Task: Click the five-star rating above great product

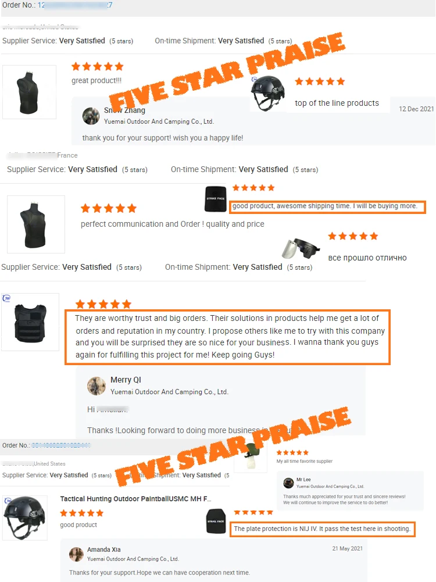Action: tap(97, 66)
